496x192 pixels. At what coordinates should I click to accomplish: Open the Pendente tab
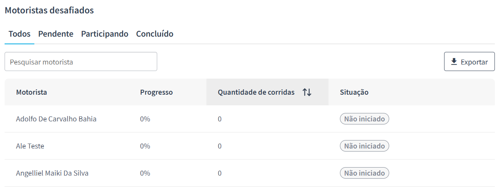point(56,34)
